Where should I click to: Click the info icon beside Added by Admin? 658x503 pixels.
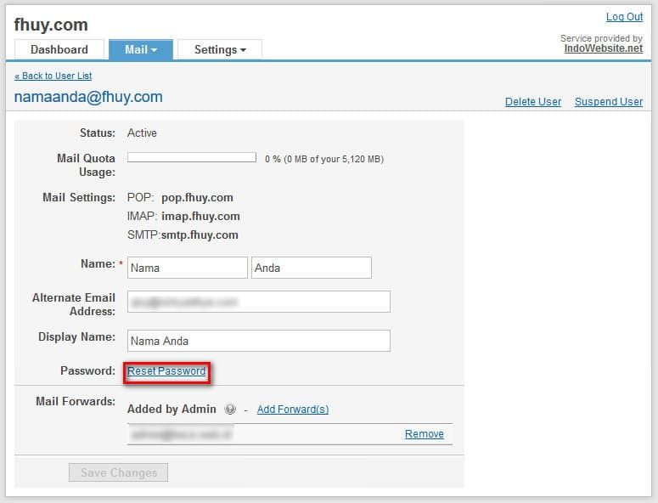click(230, 409)
